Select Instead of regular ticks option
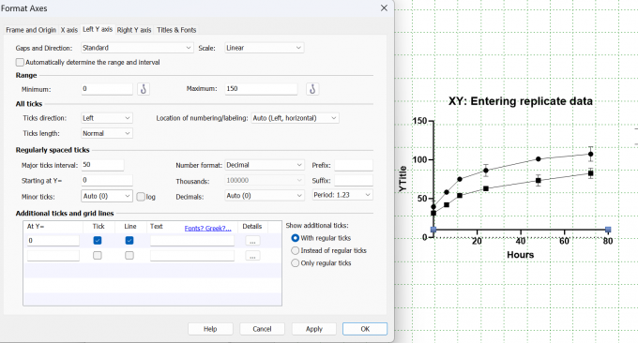 click(295, 250)
